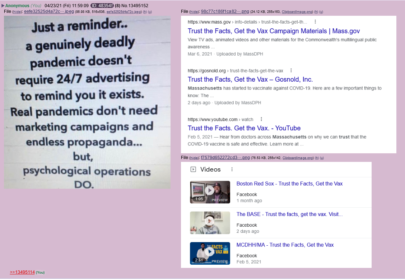Open the f7579d652272cd3….png file link
405x279 pixels.
[225, 158]
